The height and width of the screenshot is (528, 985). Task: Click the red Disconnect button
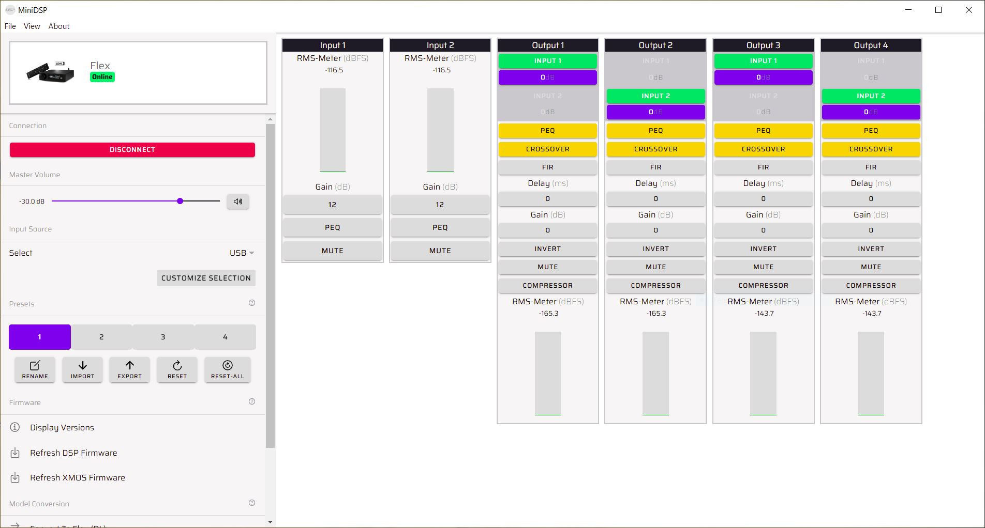point(132,150)
